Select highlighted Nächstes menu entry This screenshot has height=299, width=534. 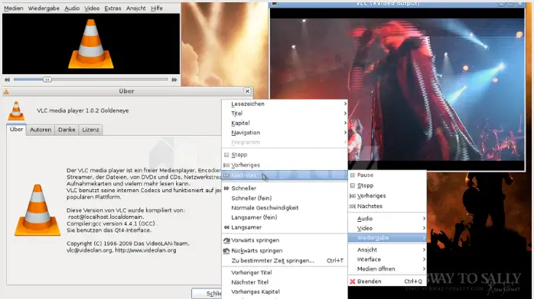285,175
